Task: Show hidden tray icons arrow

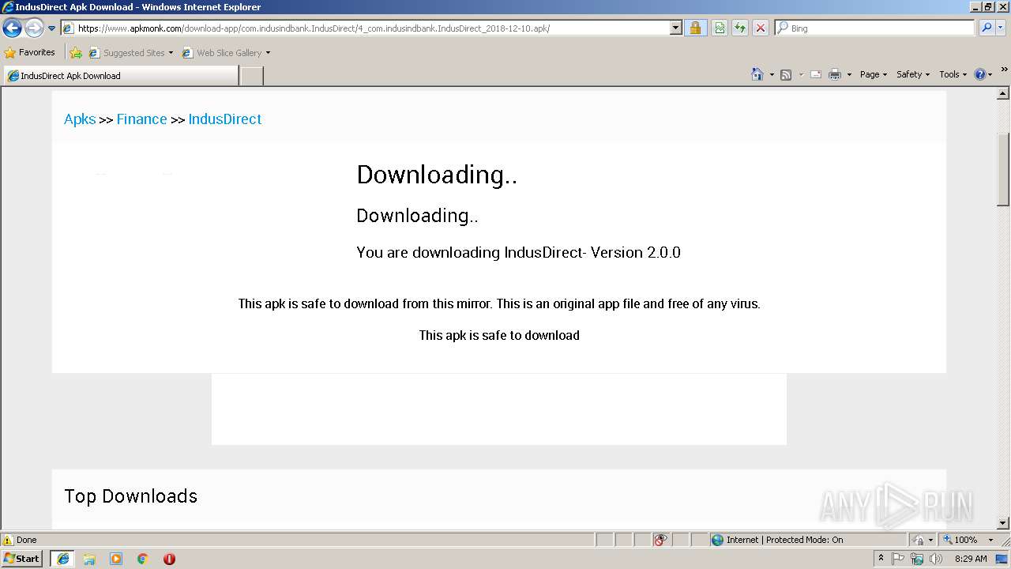Action: [x=881, y=559]
